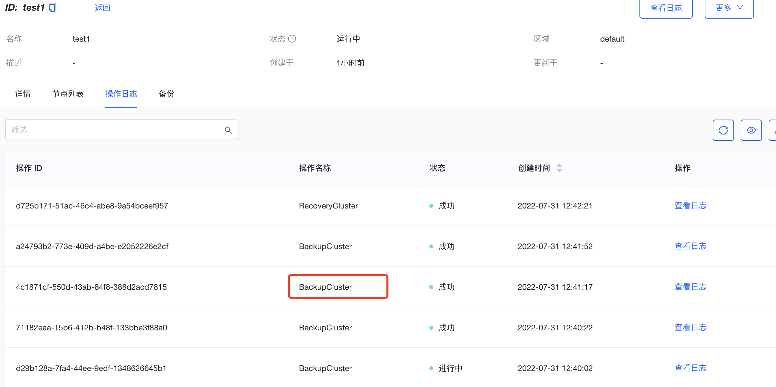Click inside the 筛选 filter input field

click(x=100, y=130)
